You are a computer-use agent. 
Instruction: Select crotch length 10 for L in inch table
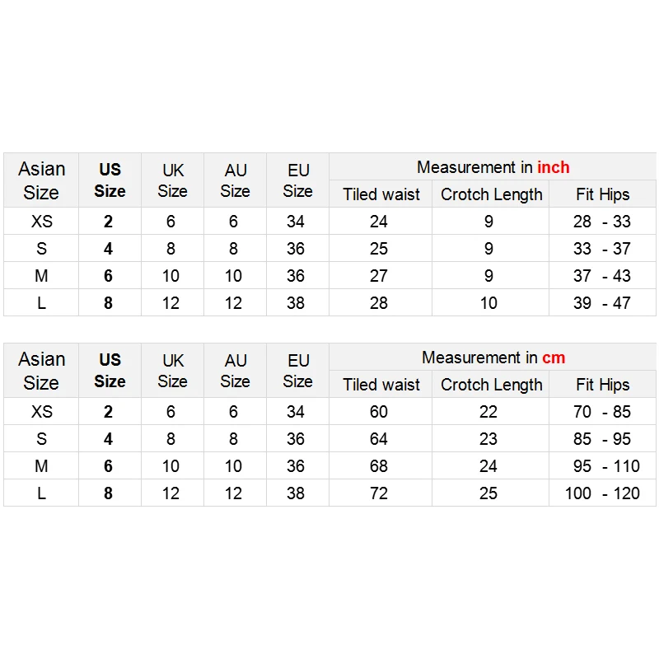point(488,303)
